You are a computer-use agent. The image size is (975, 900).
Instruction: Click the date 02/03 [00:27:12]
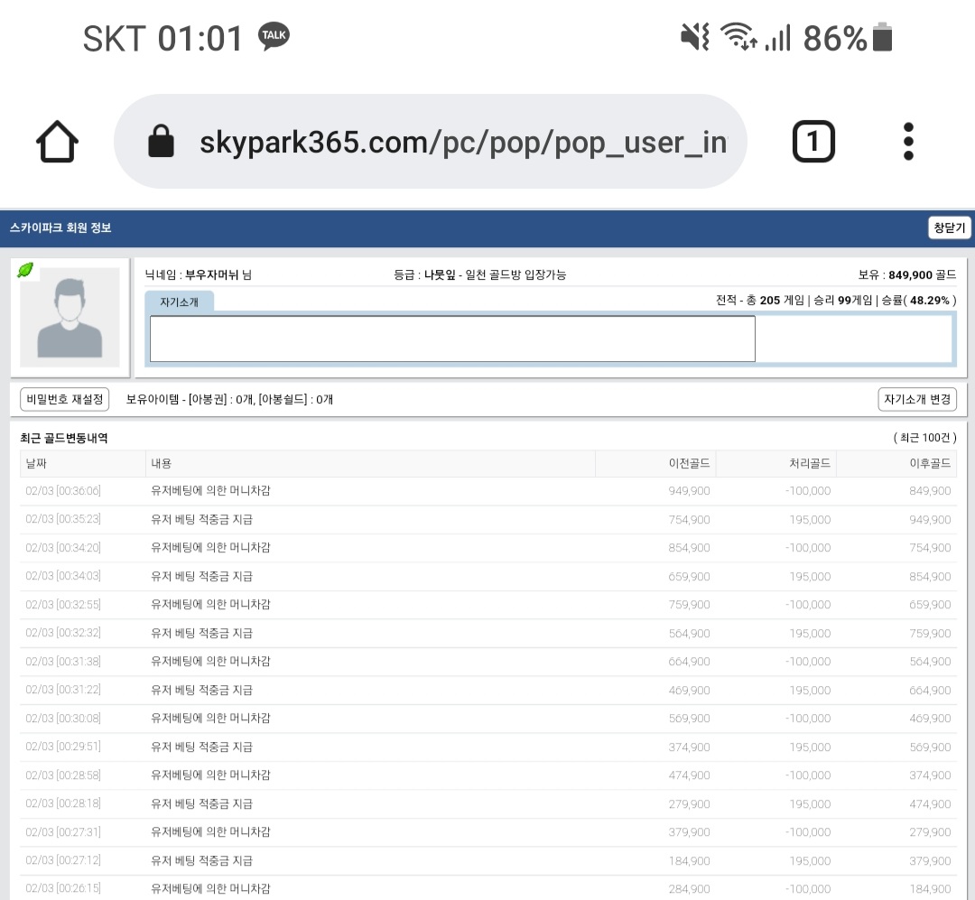pos(63,860)
